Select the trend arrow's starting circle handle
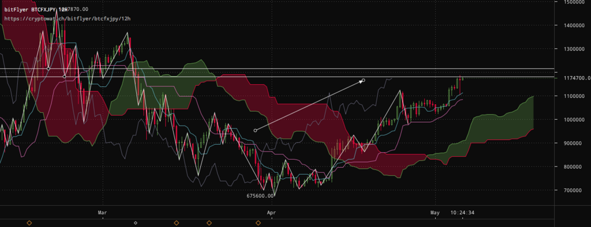This screenshot has height=227, width=591. [255, 131]
